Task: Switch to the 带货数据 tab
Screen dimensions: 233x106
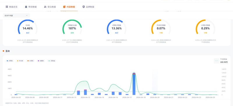Action: (x=31, y=7)
